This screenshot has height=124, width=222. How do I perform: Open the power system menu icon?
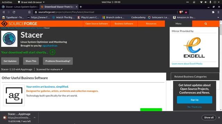pos(215,2)
